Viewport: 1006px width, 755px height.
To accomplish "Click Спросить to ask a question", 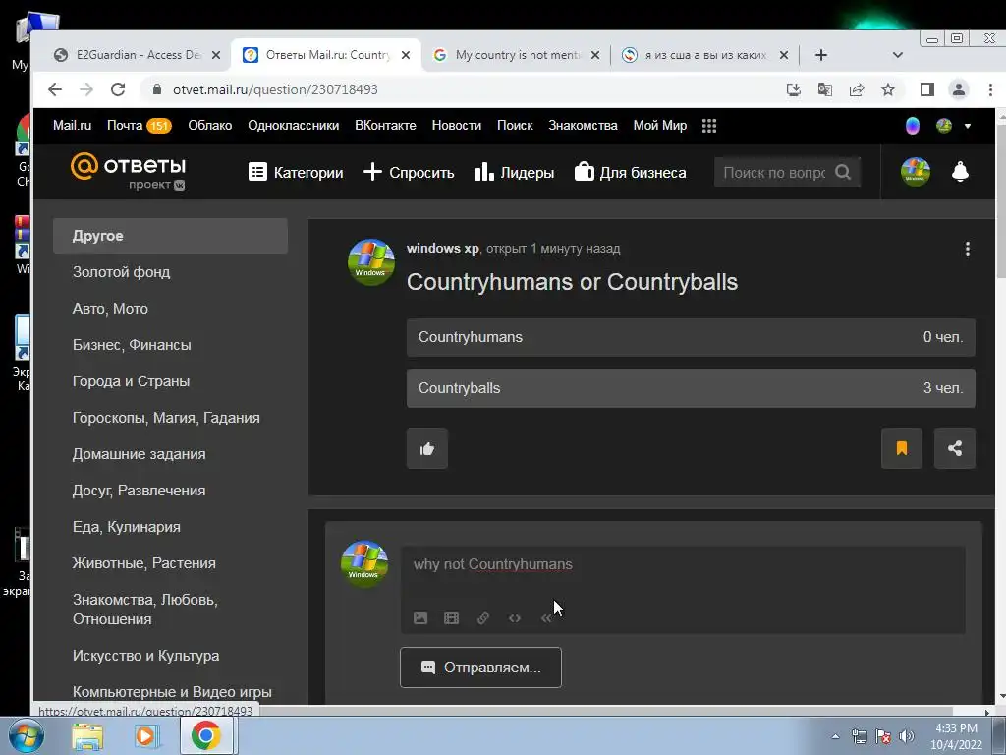I will 409,172.
